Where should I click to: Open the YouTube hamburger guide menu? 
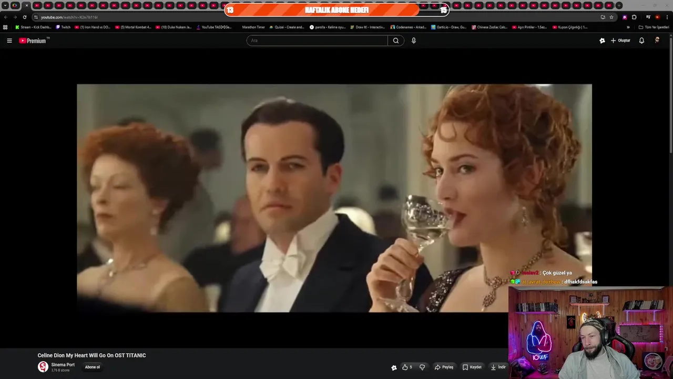click(9, 41)
